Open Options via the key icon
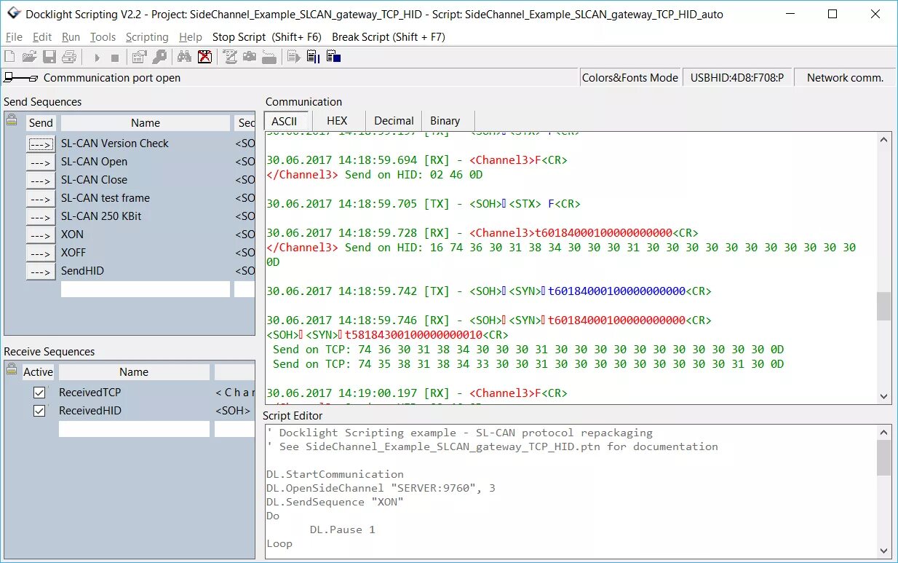898x563 pixels. (159, 57)
